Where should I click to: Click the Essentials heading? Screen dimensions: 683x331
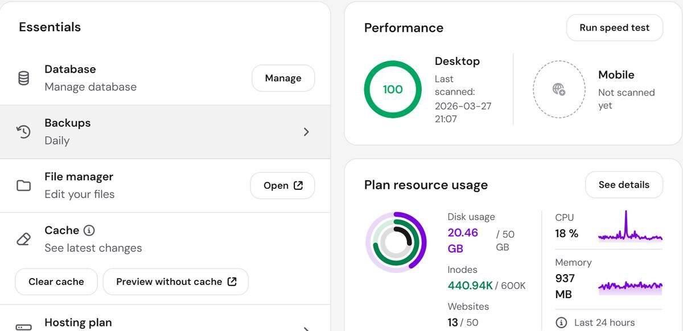(x=50, y=27)
